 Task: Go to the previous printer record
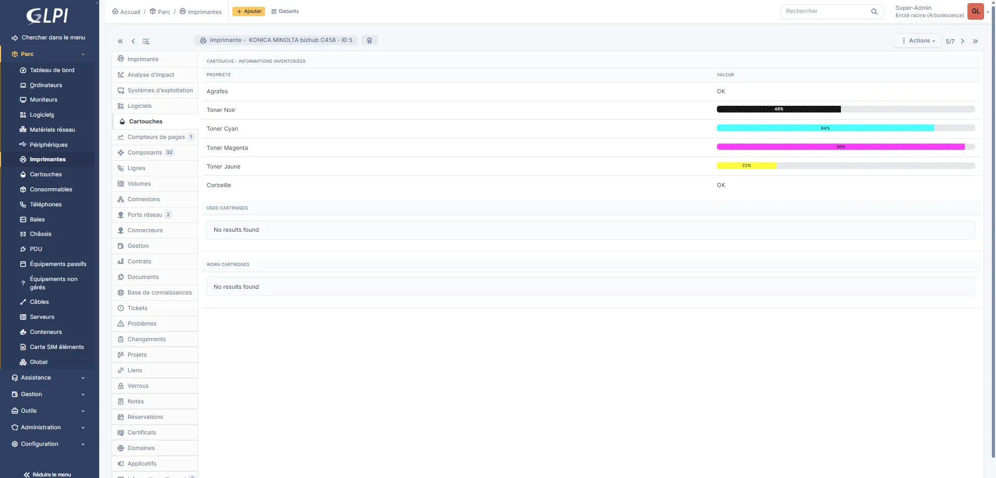pos(133,41)
